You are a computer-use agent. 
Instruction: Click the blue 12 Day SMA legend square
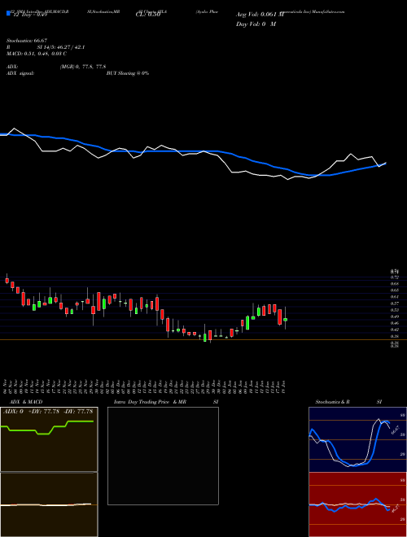8,14
